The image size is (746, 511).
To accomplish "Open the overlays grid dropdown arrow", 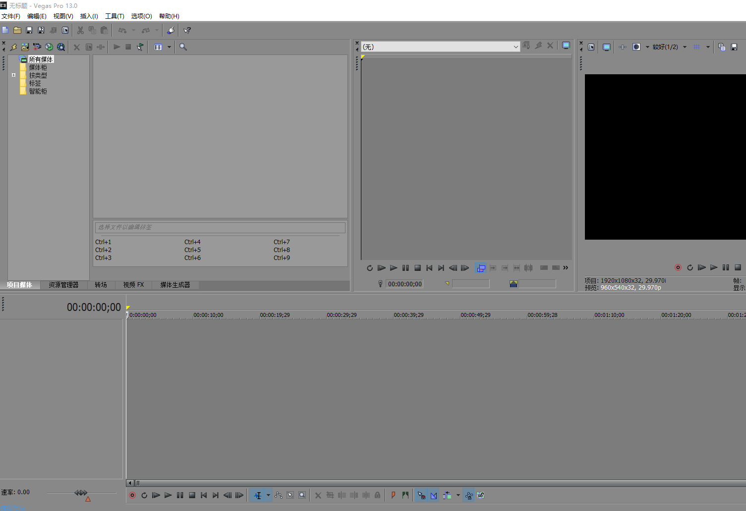I will pyautogui.click(x=708, y=47).
